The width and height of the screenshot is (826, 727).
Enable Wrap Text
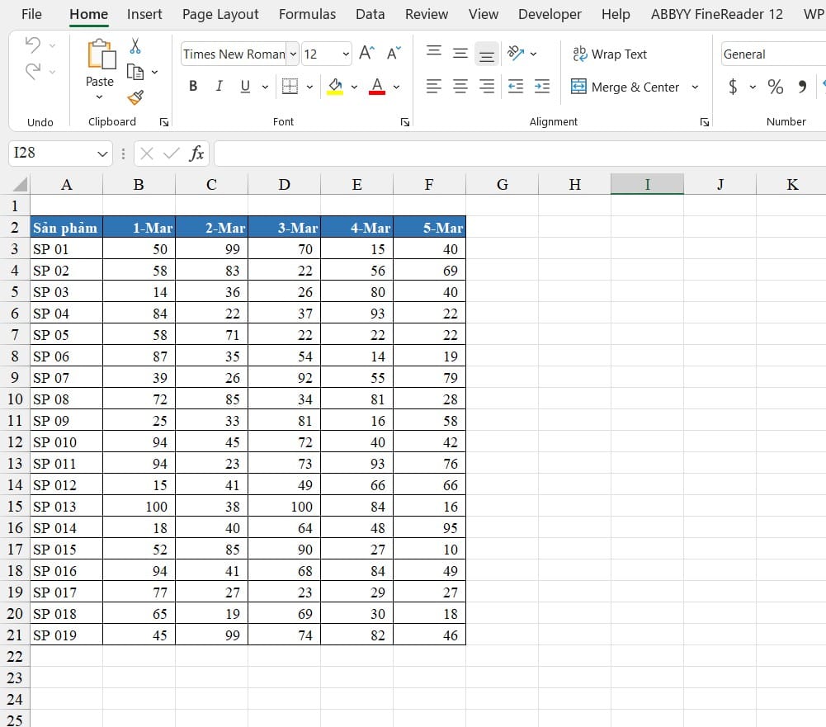pos(610,54)
